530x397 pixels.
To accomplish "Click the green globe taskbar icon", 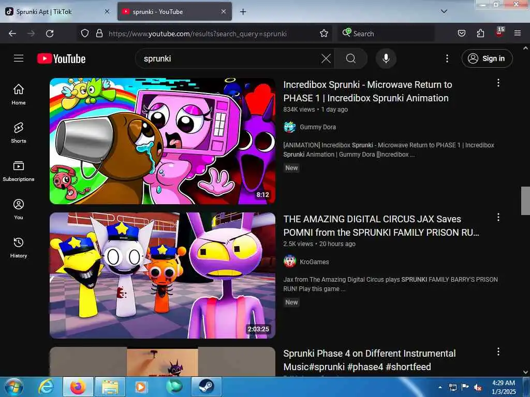I will pyautogui.click(x=174, y=387).
